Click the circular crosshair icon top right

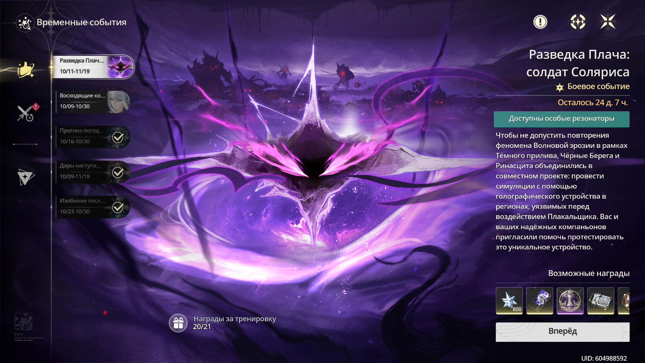[578, 22]
